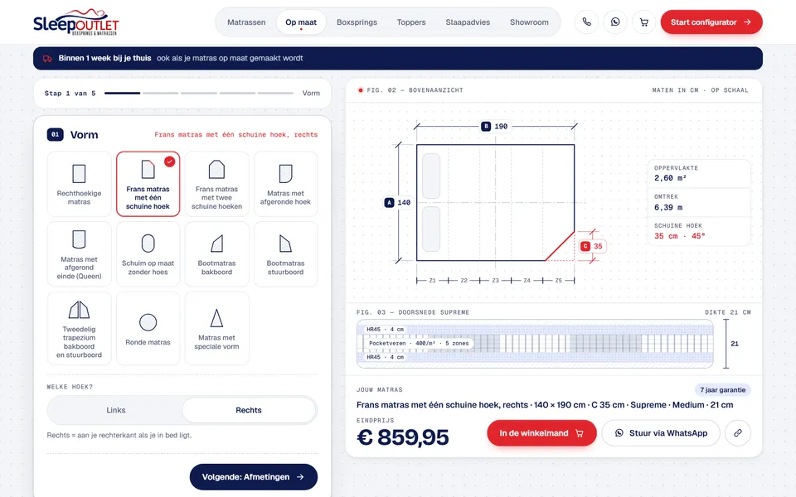Click the Pocketveren 400/m² 5 zones label

419,343
